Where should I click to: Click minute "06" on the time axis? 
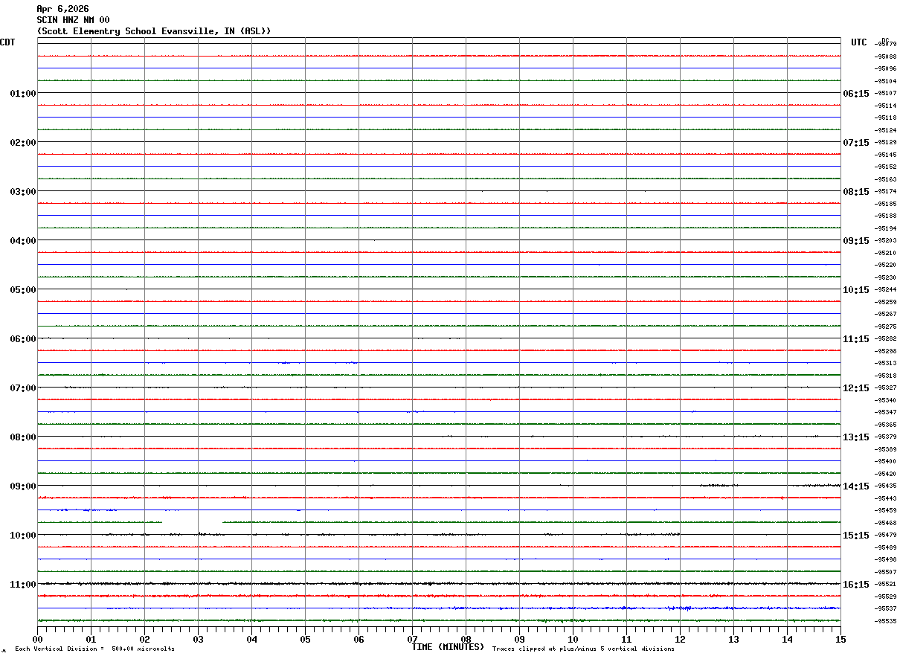click(359, 640)
